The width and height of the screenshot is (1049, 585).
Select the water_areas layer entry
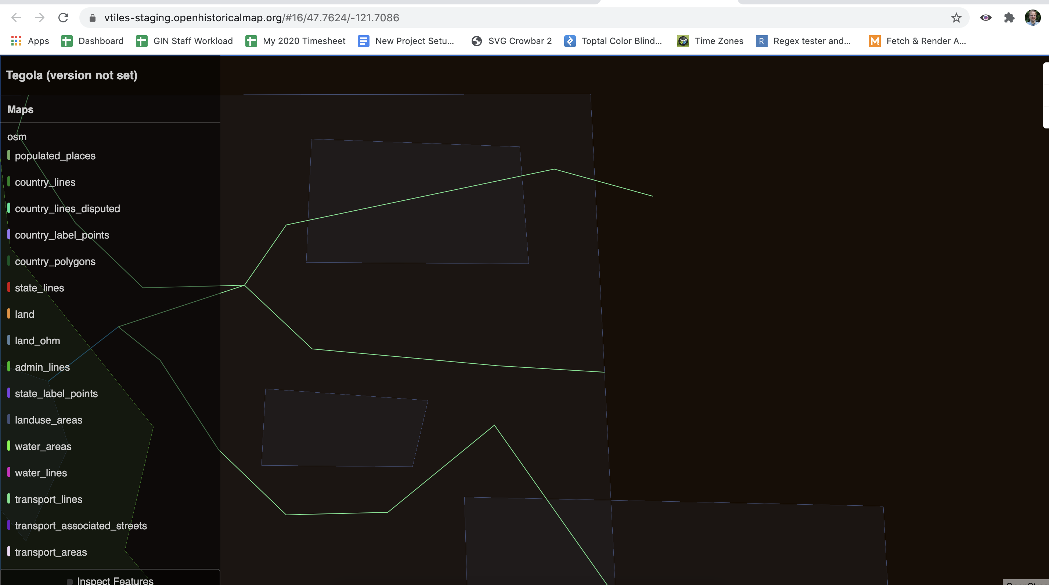(40, 447)
